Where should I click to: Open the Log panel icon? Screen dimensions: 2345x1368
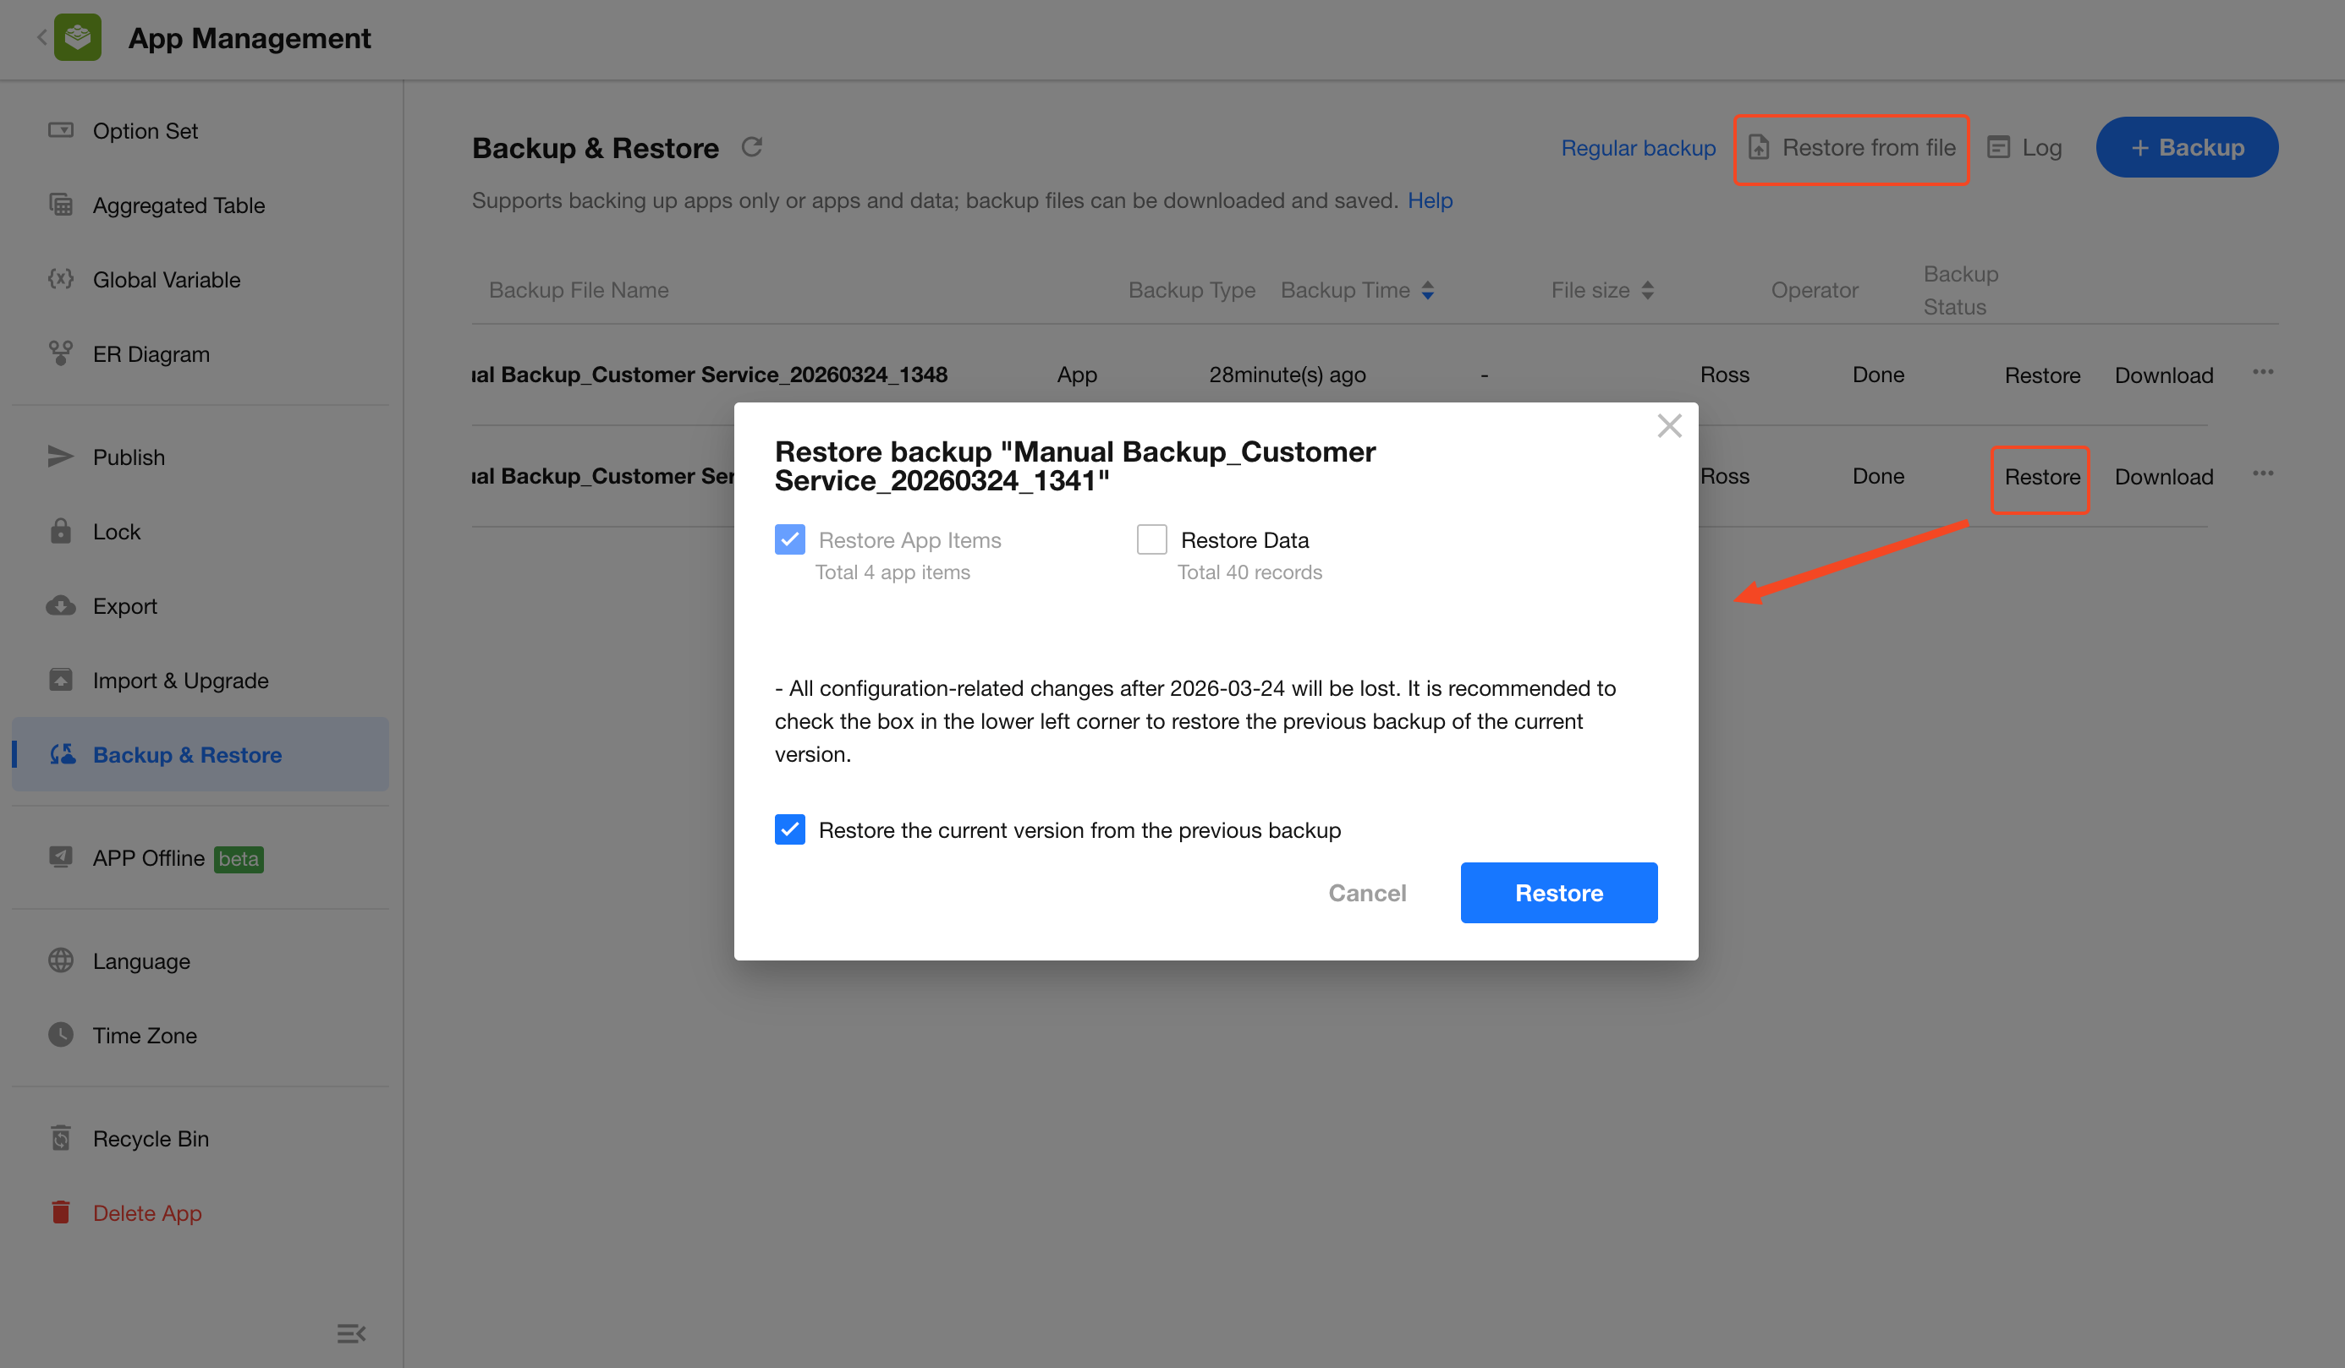pos(1998,147)
